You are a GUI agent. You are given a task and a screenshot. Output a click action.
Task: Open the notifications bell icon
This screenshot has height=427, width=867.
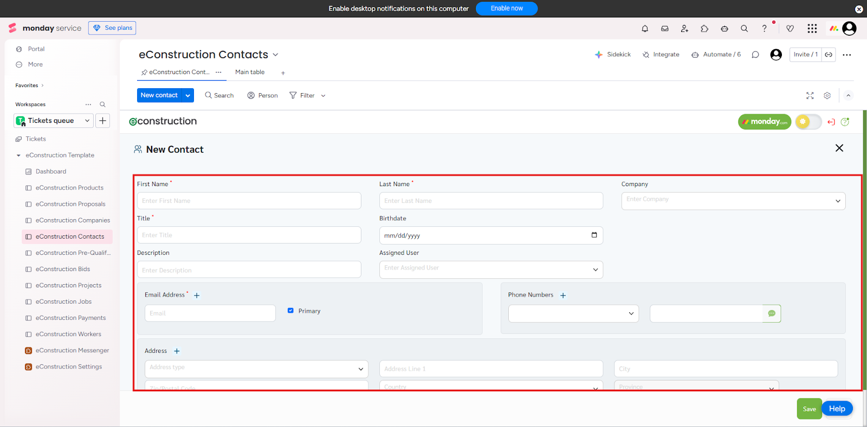coord(645,29)
